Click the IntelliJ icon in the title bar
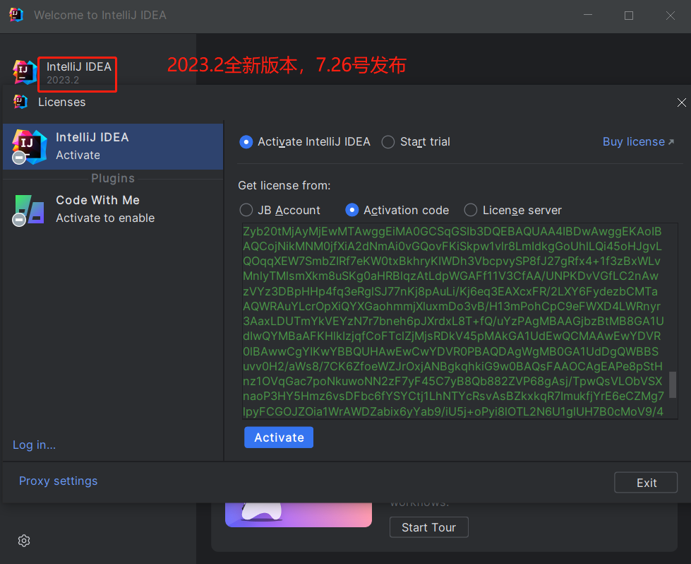 [x=16, y=15]
